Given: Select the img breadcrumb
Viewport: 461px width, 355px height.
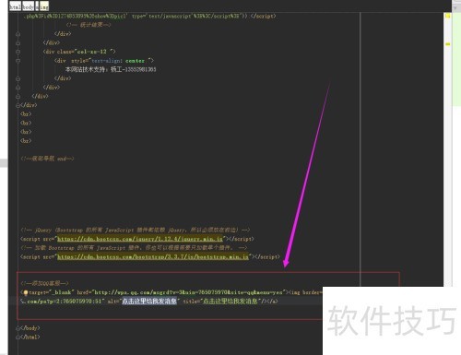Looking at the screenshot, I should [44, 6].
